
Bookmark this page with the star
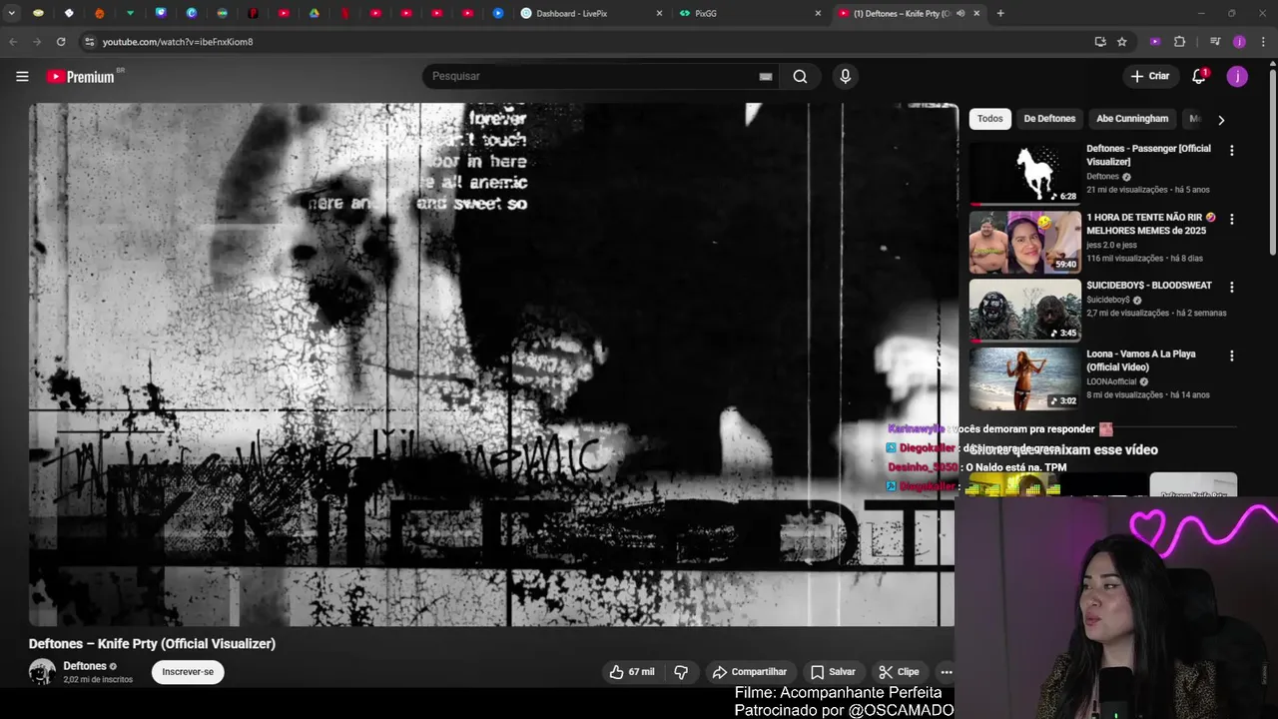(x=1122, y=42)
